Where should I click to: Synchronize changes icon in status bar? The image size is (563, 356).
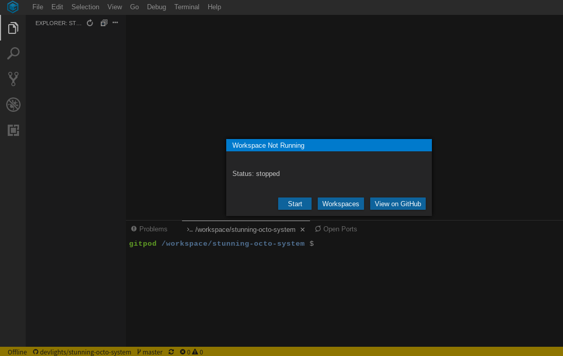click(x=171, y=352)
